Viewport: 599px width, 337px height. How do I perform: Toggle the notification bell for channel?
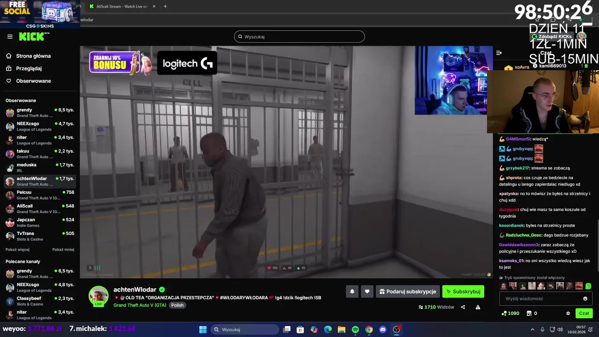[x=352, y=292]
